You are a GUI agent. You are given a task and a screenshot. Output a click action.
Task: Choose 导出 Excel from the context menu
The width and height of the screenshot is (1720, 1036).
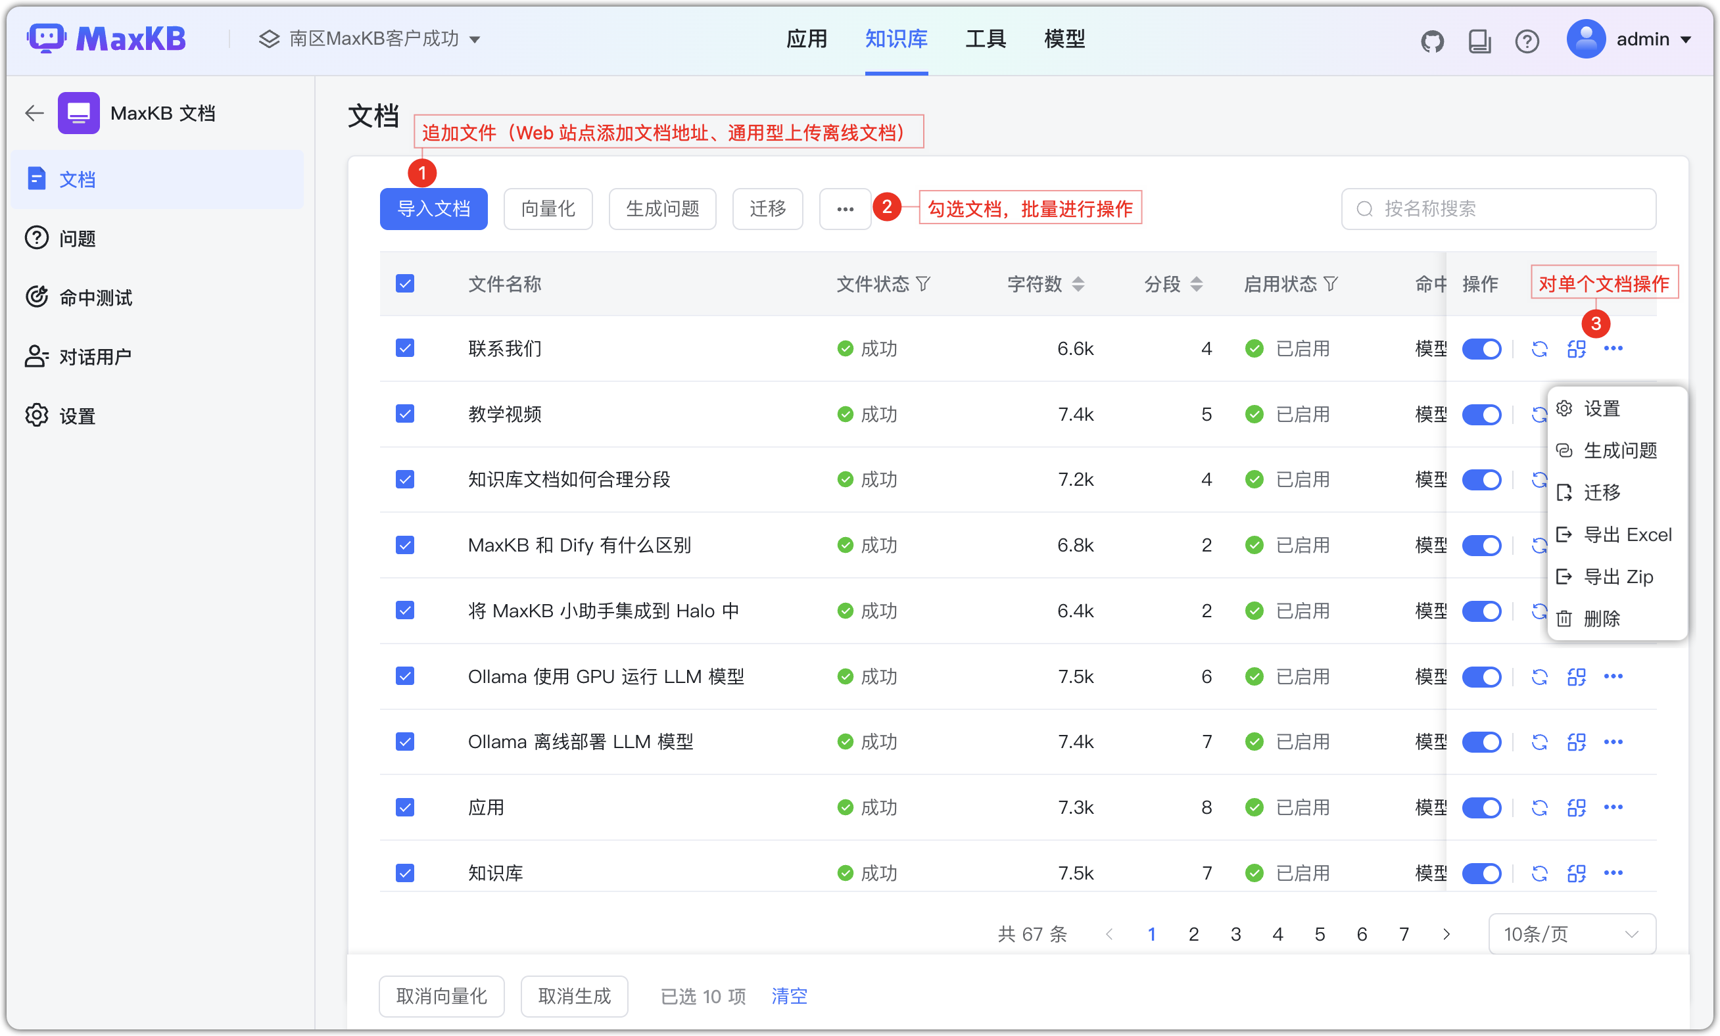tap(1617, 534)
